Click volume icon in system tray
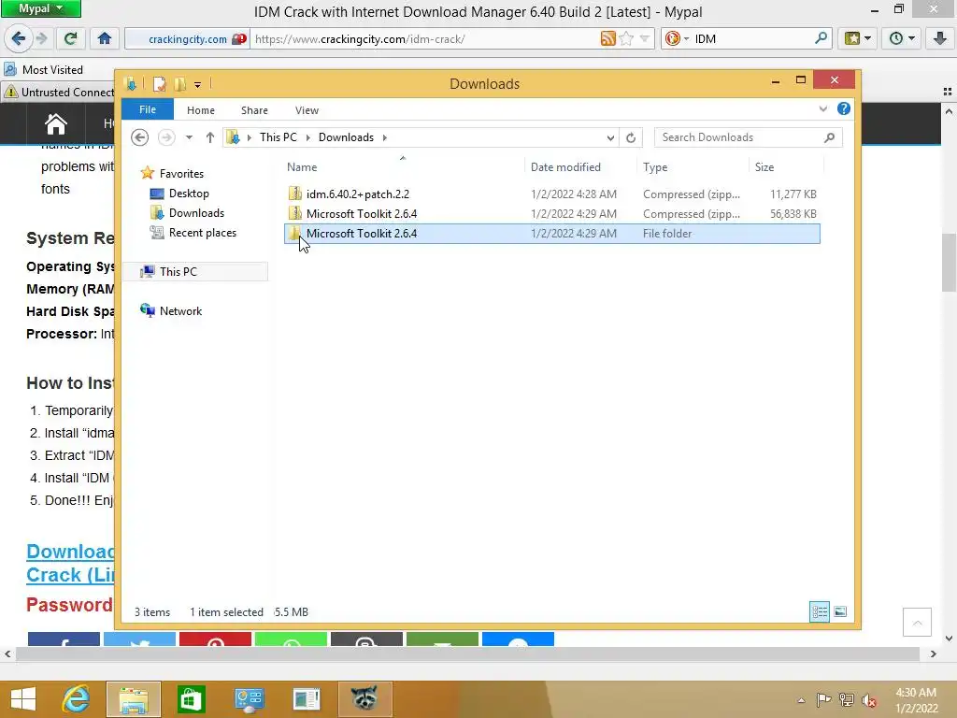The height and width of the screenshot is (718, 957). (869, 700)
